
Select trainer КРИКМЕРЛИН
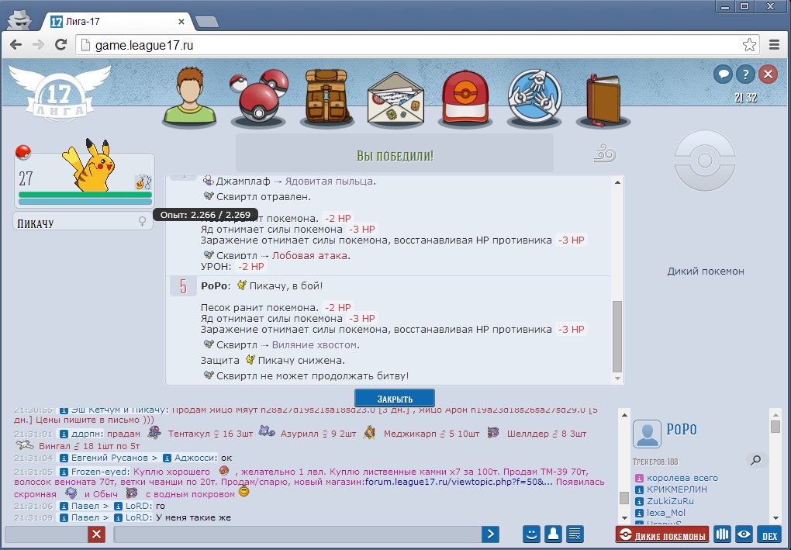tap(677, 489)
